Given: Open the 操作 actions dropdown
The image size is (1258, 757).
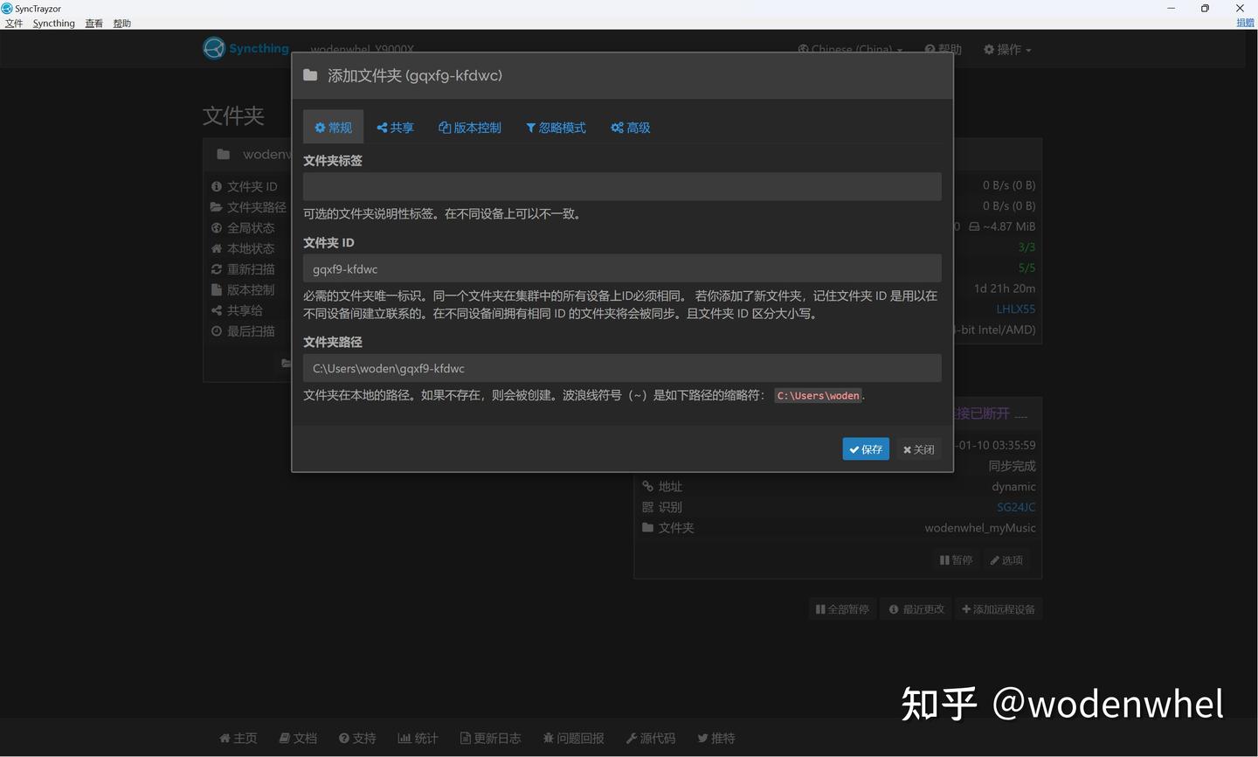Looking at the screenshot, I should click(x=1006, y=49).
